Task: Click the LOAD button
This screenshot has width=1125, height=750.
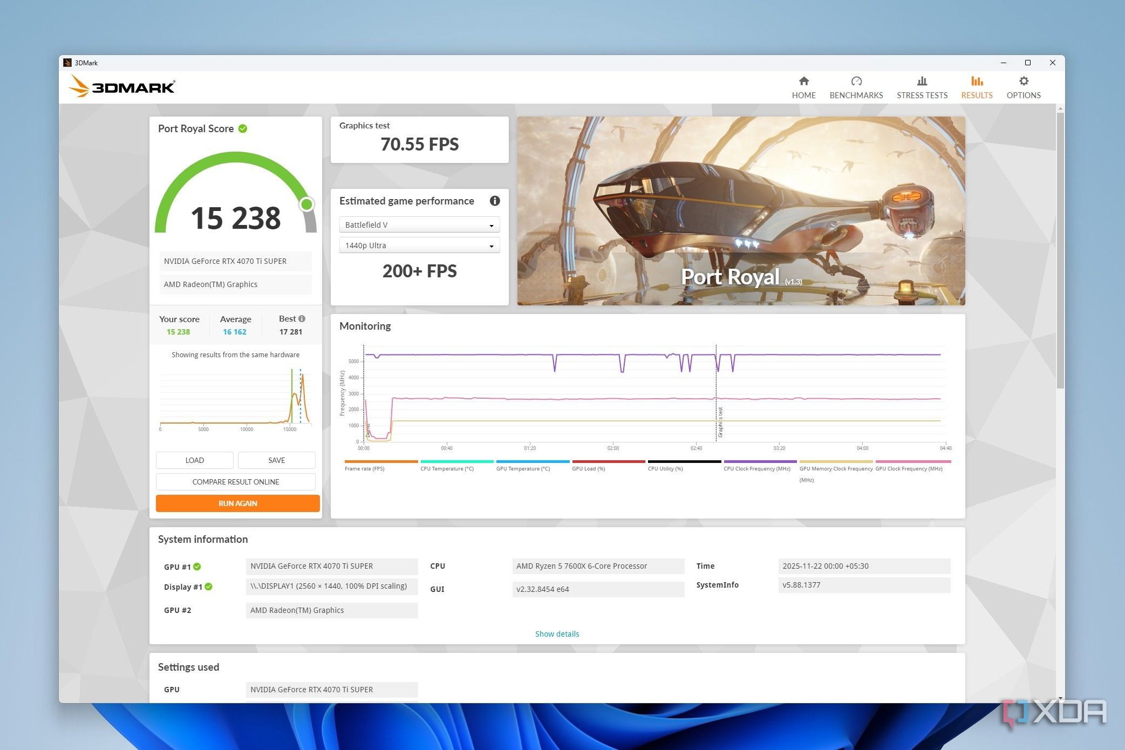Action: click(194, 460)
